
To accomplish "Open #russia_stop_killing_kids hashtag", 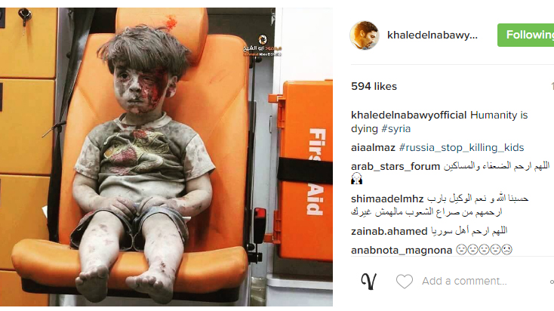I will point(461,147).
